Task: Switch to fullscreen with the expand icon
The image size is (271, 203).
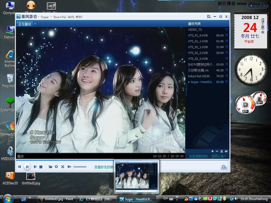Action: point(63,167)
